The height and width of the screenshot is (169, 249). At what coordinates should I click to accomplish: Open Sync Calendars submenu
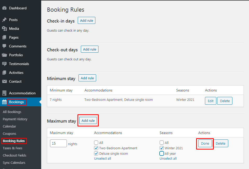click(x=14, y=163)
